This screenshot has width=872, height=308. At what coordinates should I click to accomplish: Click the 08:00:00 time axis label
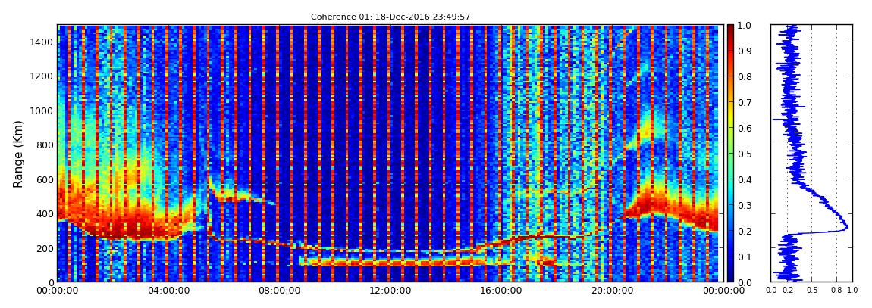278,290
